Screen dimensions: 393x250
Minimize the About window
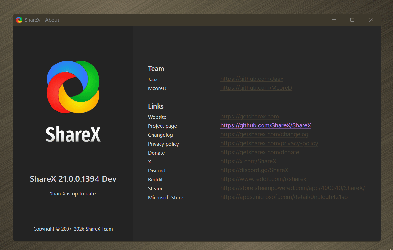tap(334, 20)
